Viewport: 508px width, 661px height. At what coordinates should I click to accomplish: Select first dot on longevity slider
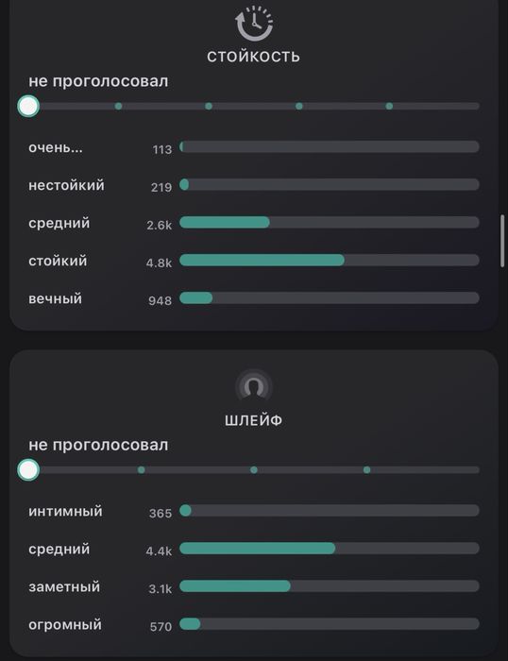118,106
